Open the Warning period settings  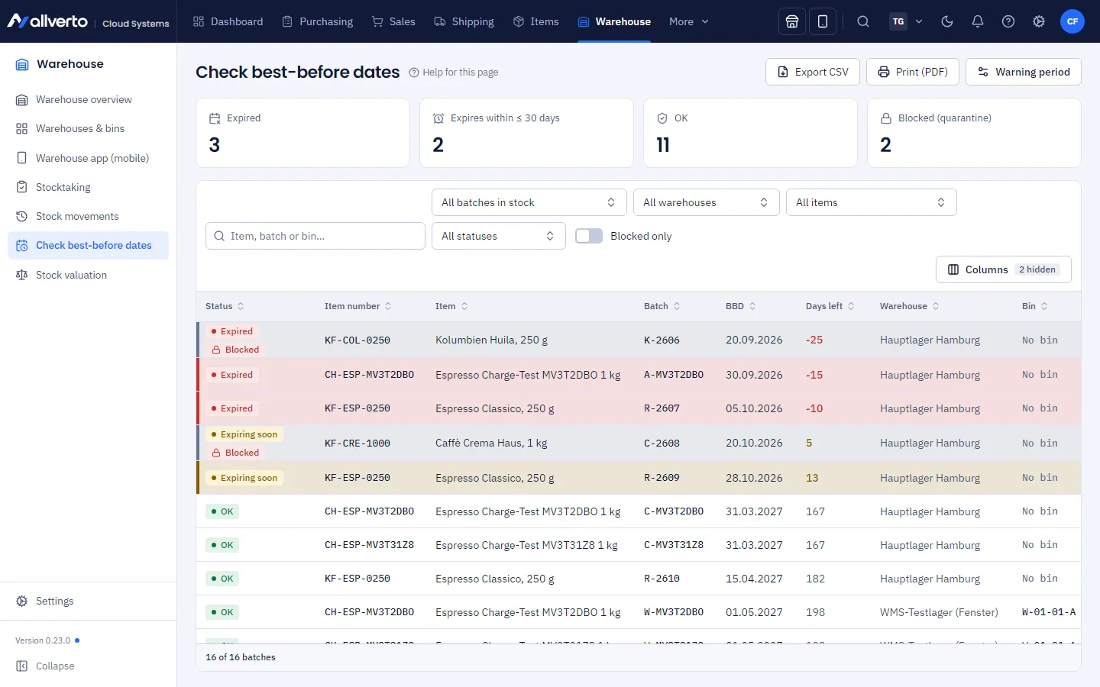(x=1024, y=72)
